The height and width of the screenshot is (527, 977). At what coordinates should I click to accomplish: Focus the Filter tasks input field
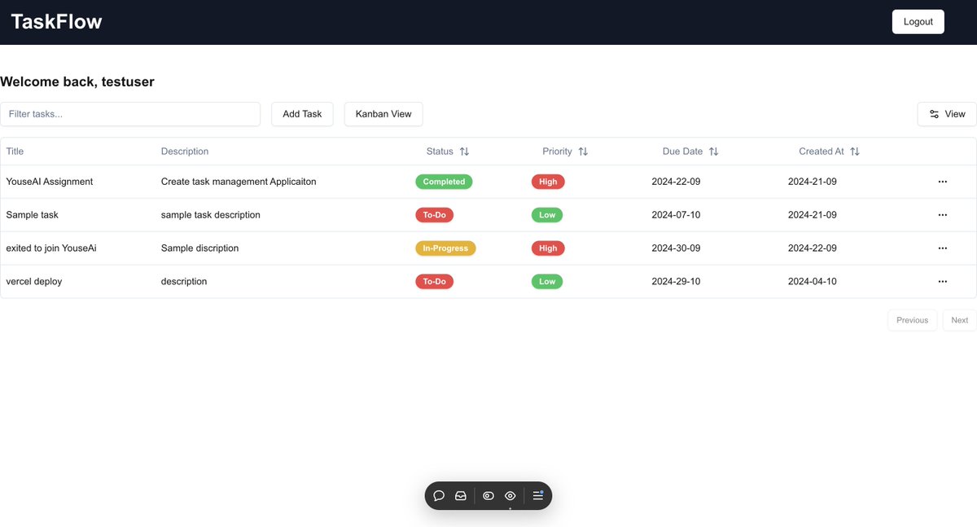130,114
